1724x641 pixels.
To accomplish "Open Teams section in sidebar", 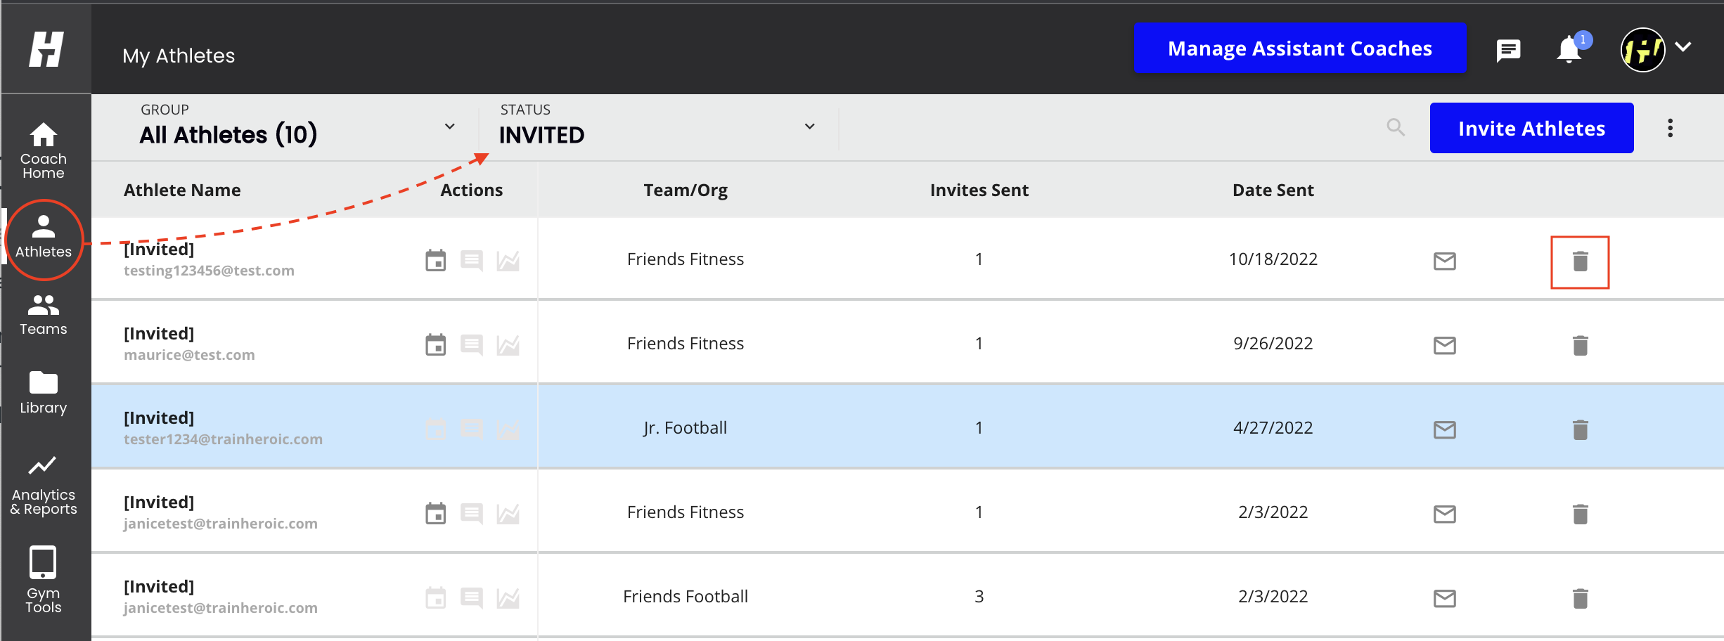I will [44, 315].
